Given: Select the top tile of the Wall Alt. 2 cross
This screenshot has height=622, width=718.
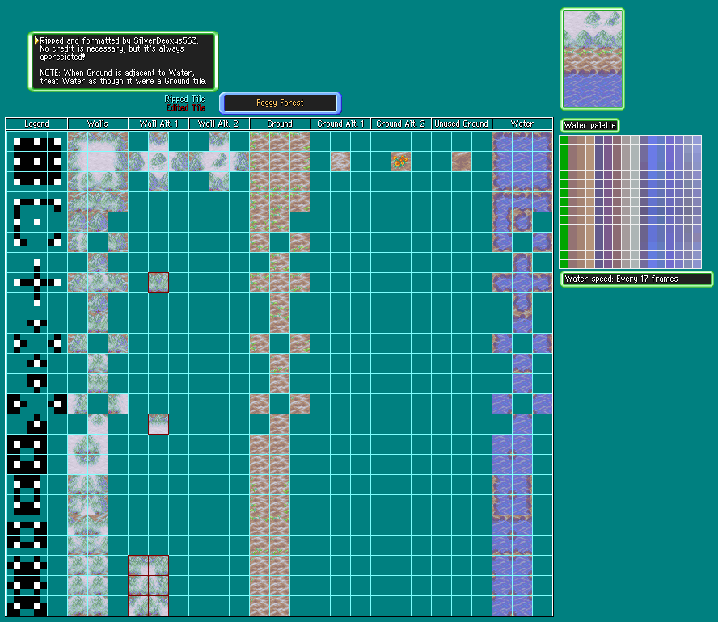Looking at the screenshot, I should point(219,142).
